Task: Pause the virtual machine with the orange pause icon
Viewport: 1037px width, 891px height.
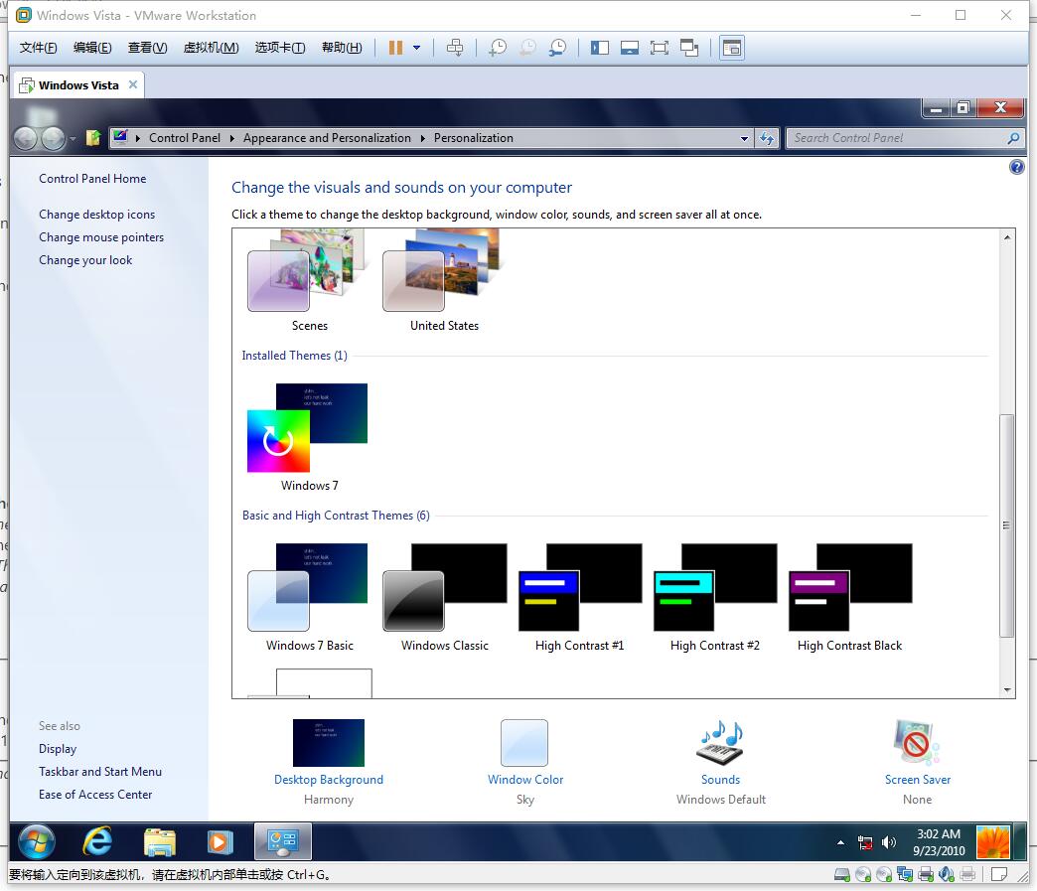Action: [395, 48]
